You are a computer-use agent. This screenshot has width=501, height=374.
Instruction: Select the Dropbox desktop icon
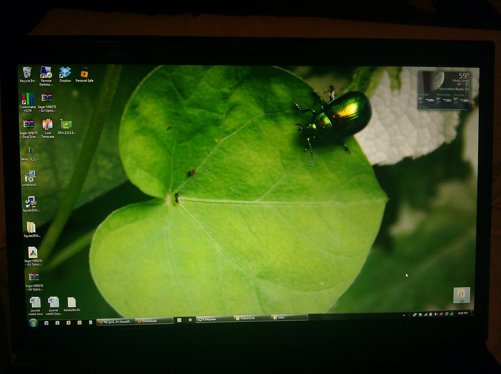click(x=65, y=75)
